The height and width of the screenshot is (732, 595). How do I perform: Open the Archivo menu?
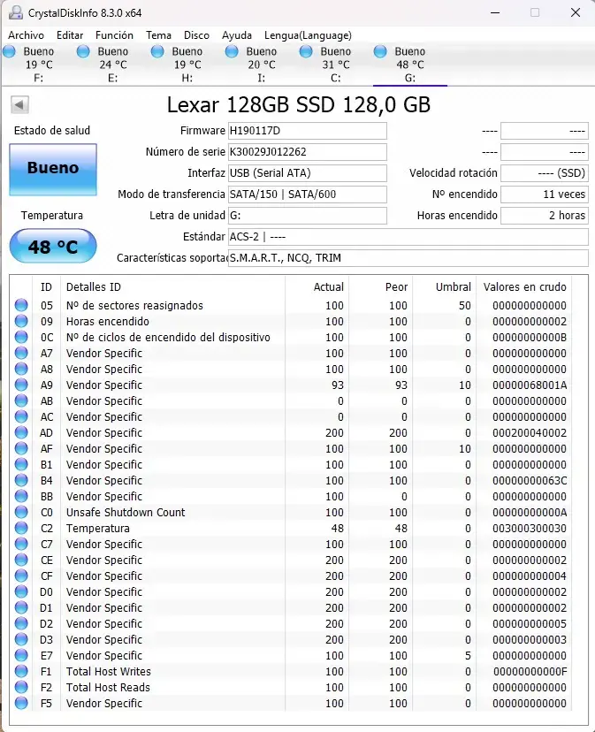(x=27, y=35)
